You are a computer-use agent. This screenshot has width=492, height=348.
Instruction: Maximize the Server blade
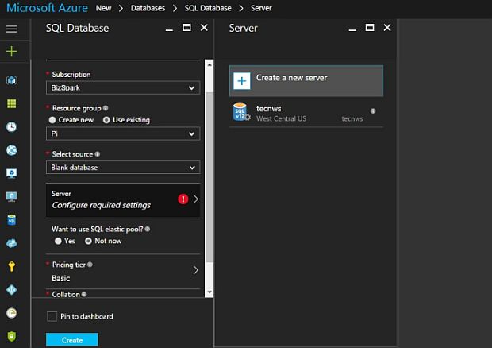(370, 28)
